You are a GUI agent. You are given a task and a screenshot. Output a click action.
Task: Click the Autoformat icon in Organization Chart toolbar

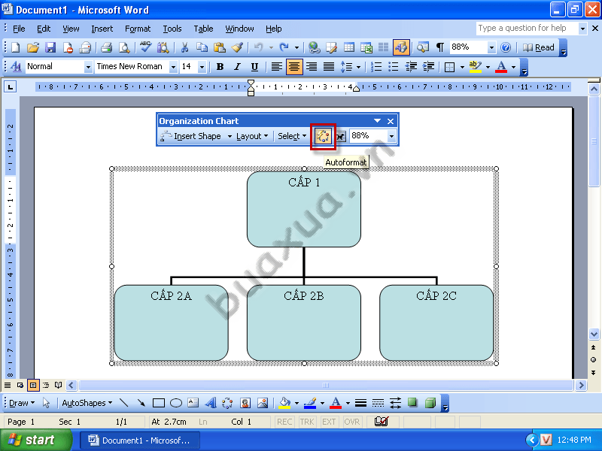pos(323,136)
